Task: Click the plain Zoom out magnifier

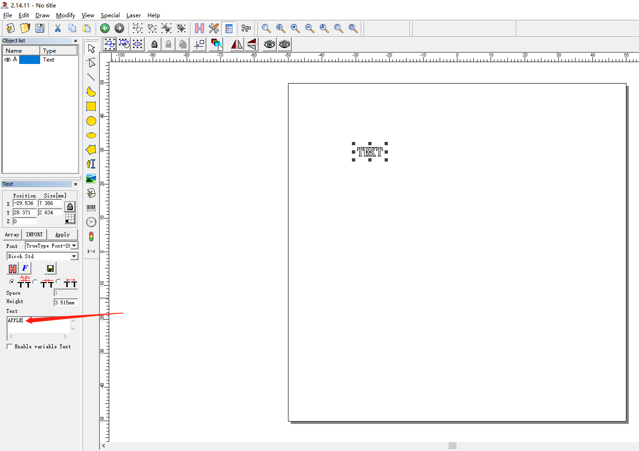Action: (309, 28)
